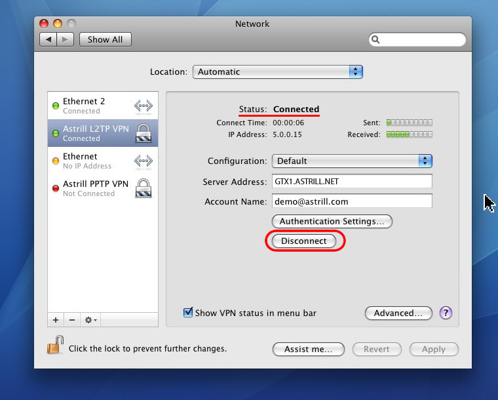Select Ethernet service with No IP Address
Screen dimensions: 498x400
[103, 161]
